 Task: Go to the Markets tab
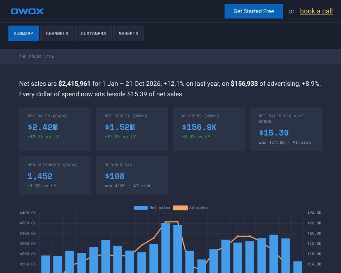point(129,33)
